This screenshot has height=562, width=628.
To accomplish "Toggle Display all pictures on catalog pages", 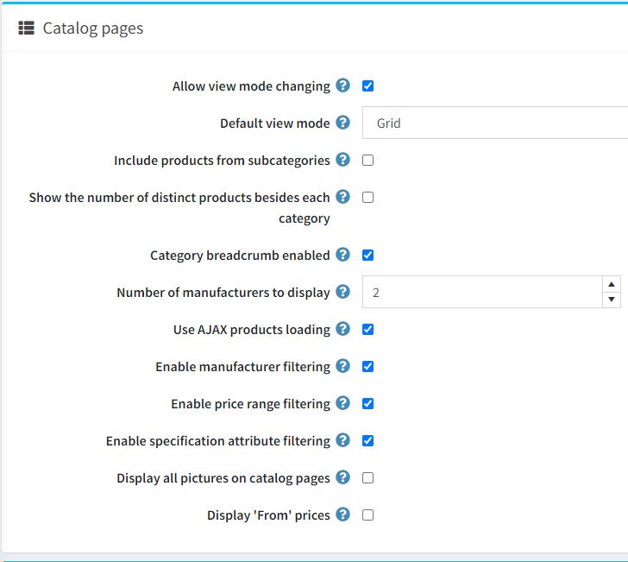I will pyautogui.click(x=368, y=477).
